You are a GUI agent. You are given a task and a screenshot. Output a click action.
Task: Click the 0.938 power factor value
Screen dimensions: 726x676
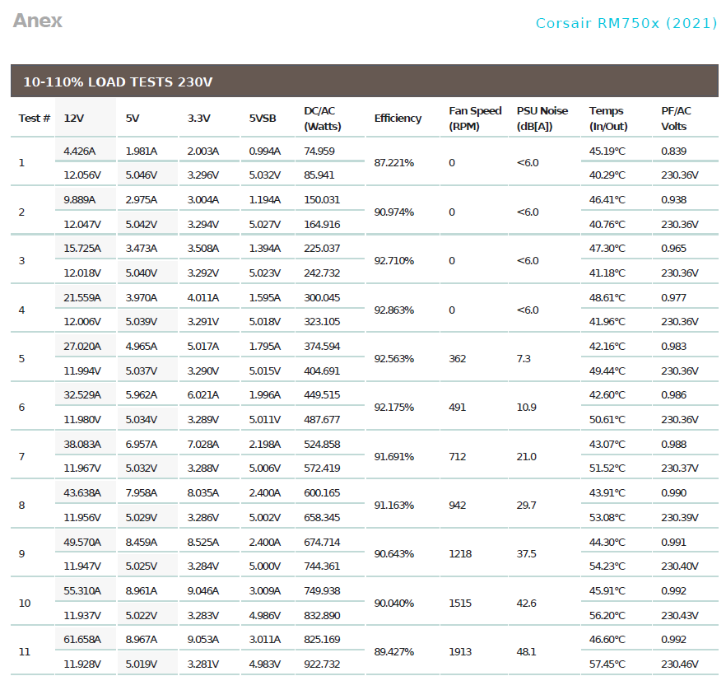pyautogui.click(x=673, y=200)
